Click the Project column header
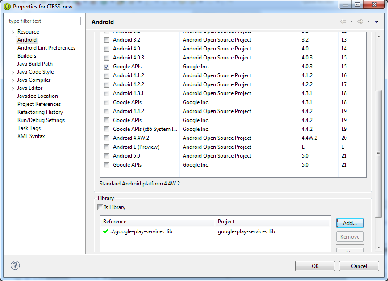388x281 pixels. [273, 221]
